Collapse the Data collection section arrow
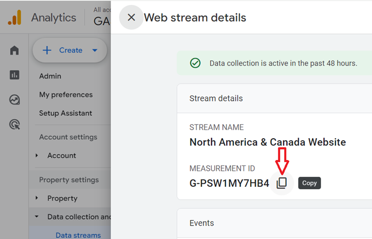This screenshot has height=239, width=372. click(36, 216)
